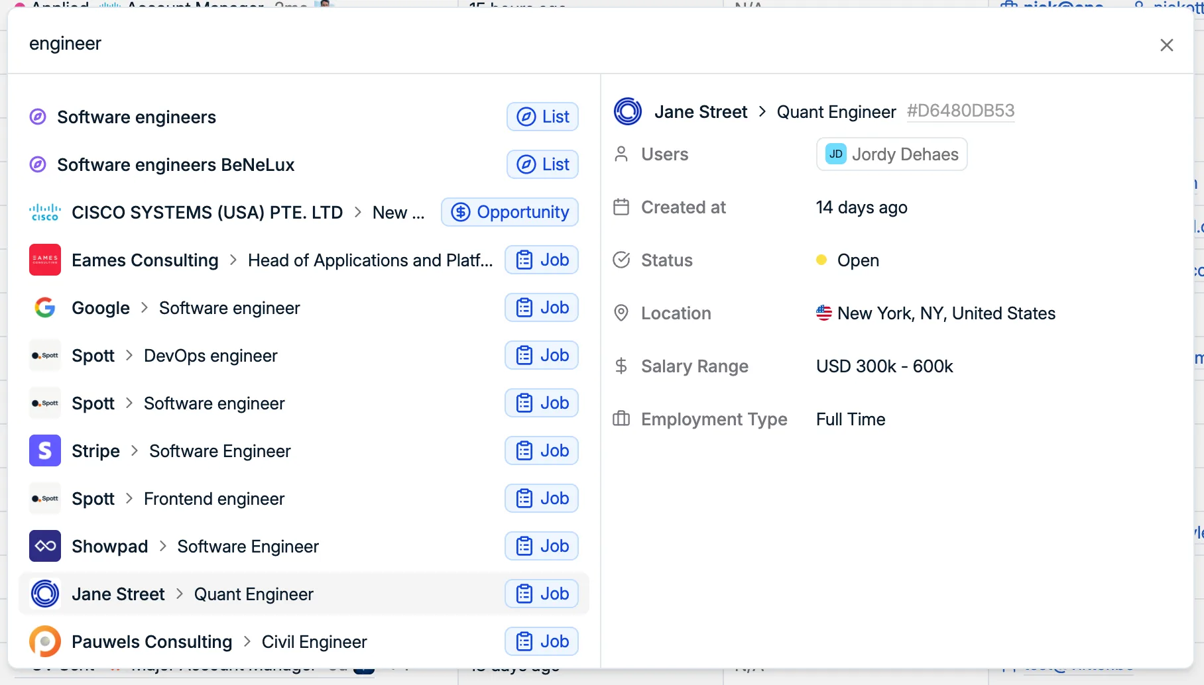The width and height of the screenshot is (1204, 685).
Task: Click the Job badge on Showpad row
Action: [542, 547]
